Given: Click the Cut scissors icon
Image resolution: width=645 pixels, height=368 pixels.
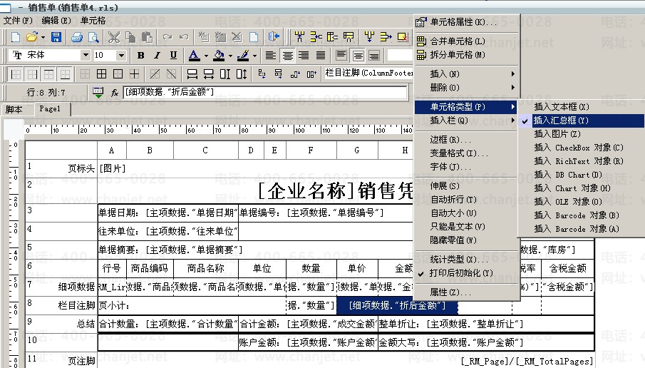Looking at the screenshot, I should point(115,36).
